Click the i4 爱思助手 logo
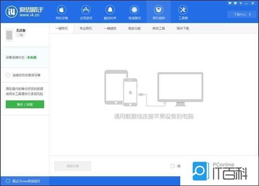The image size is (259, 186). tap(25, 12)
